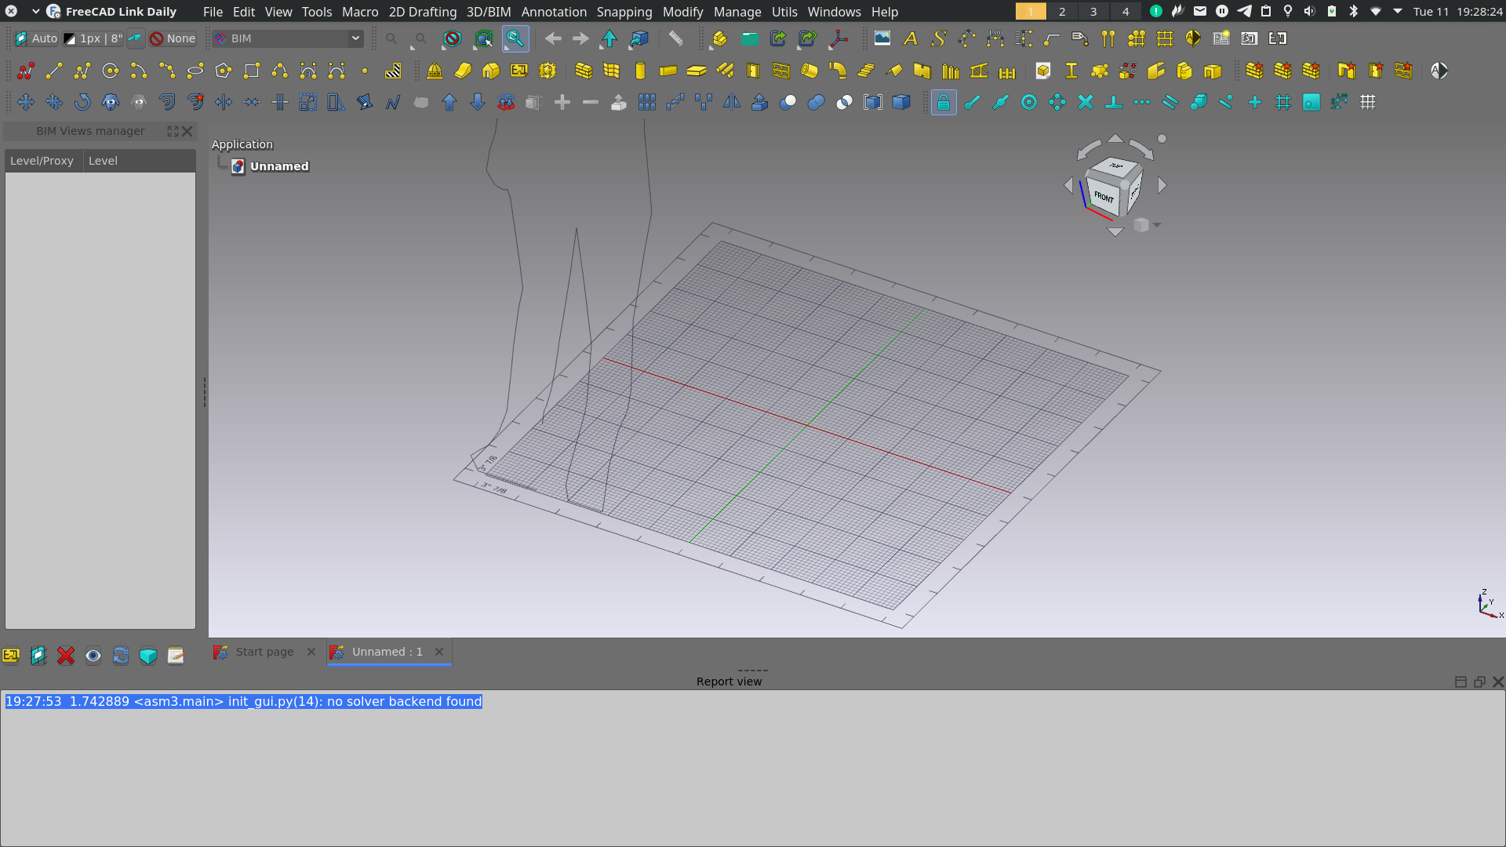Toggle visibility with the eye icon
The height and width of the screenshot is (847, 1506).
pos(93,656)
